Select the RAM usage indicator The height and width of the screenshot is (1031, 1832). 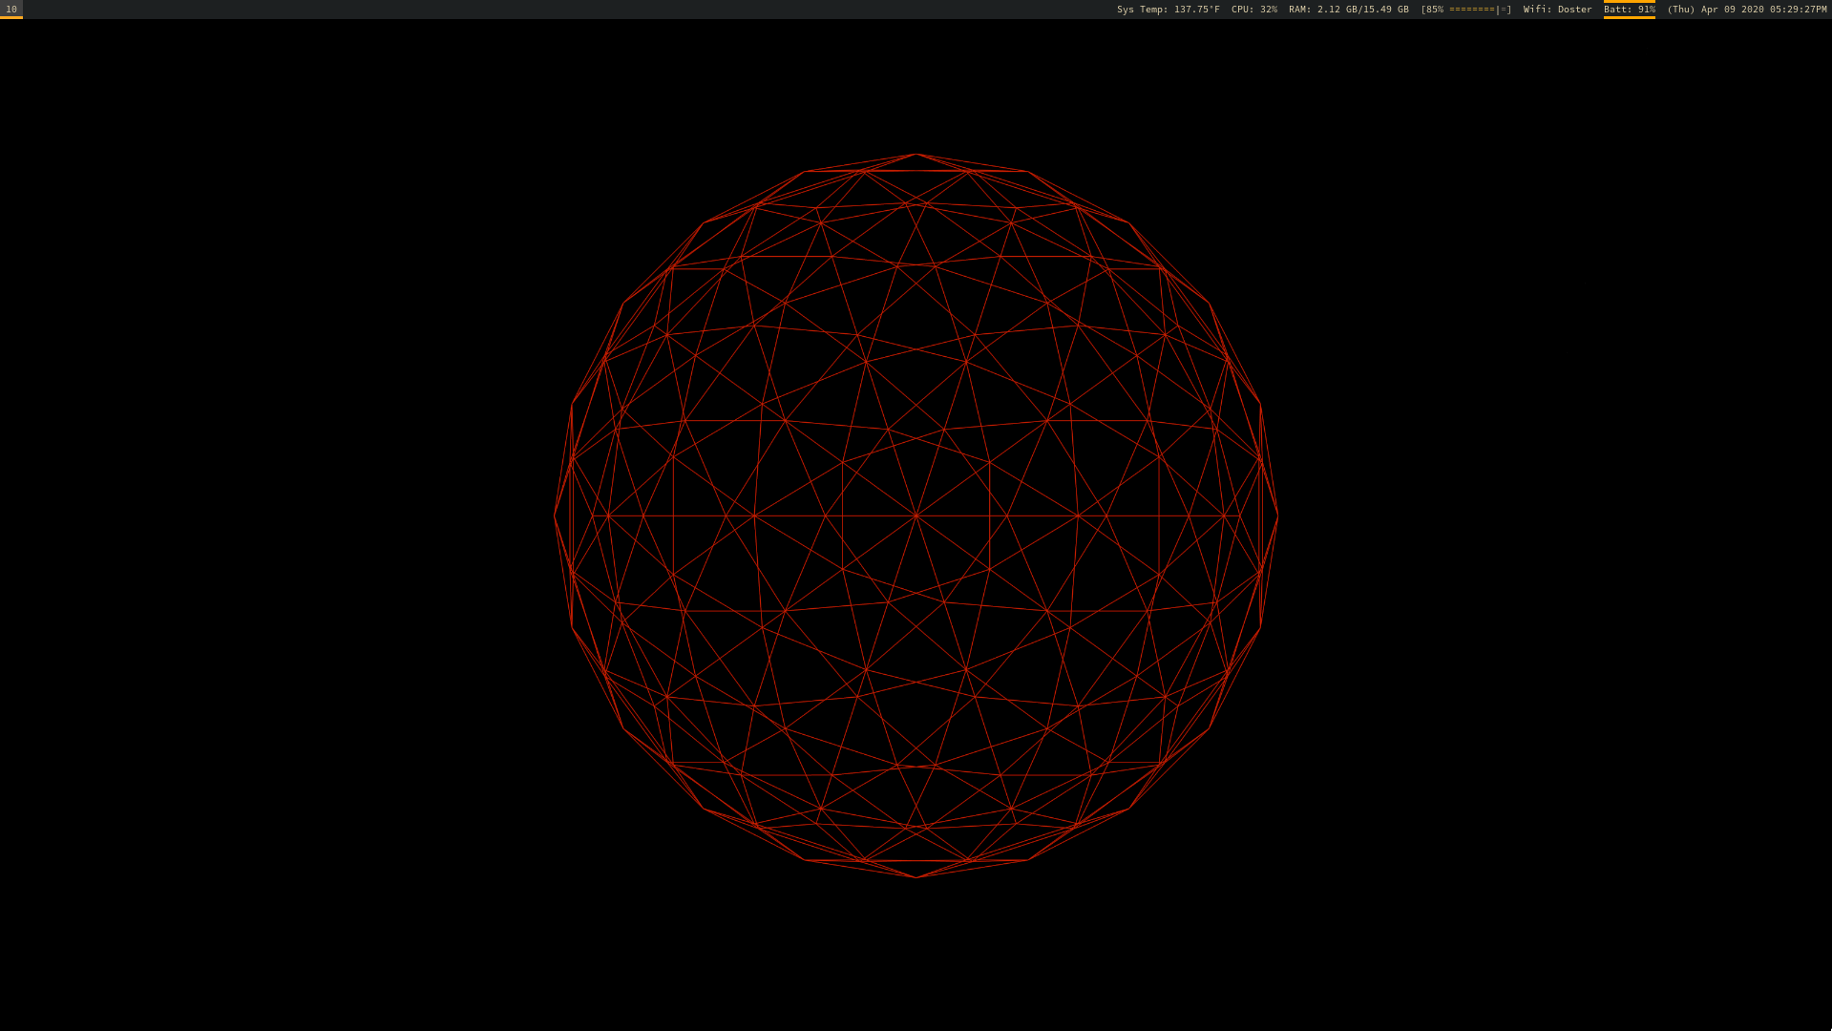(1348, 10)
